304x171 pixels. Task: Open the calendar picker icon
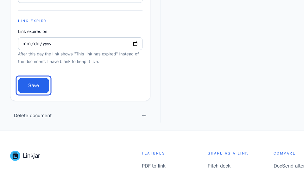point(135,44)
